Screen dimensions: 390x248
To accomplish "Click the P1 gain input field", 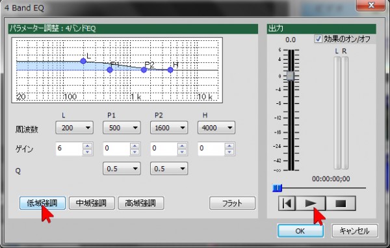I will 116,149.
